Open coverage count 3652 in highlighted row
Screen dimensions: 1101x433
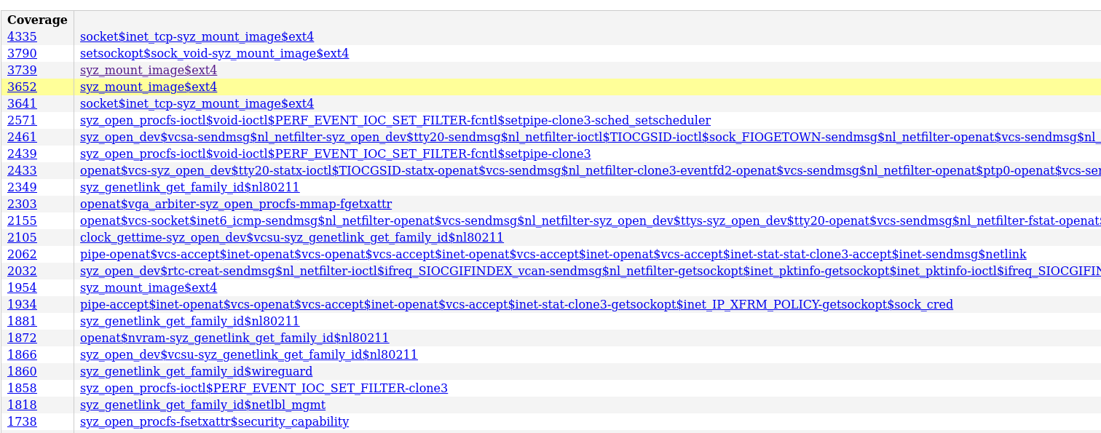pyautogui.click(x=22, y=87)
